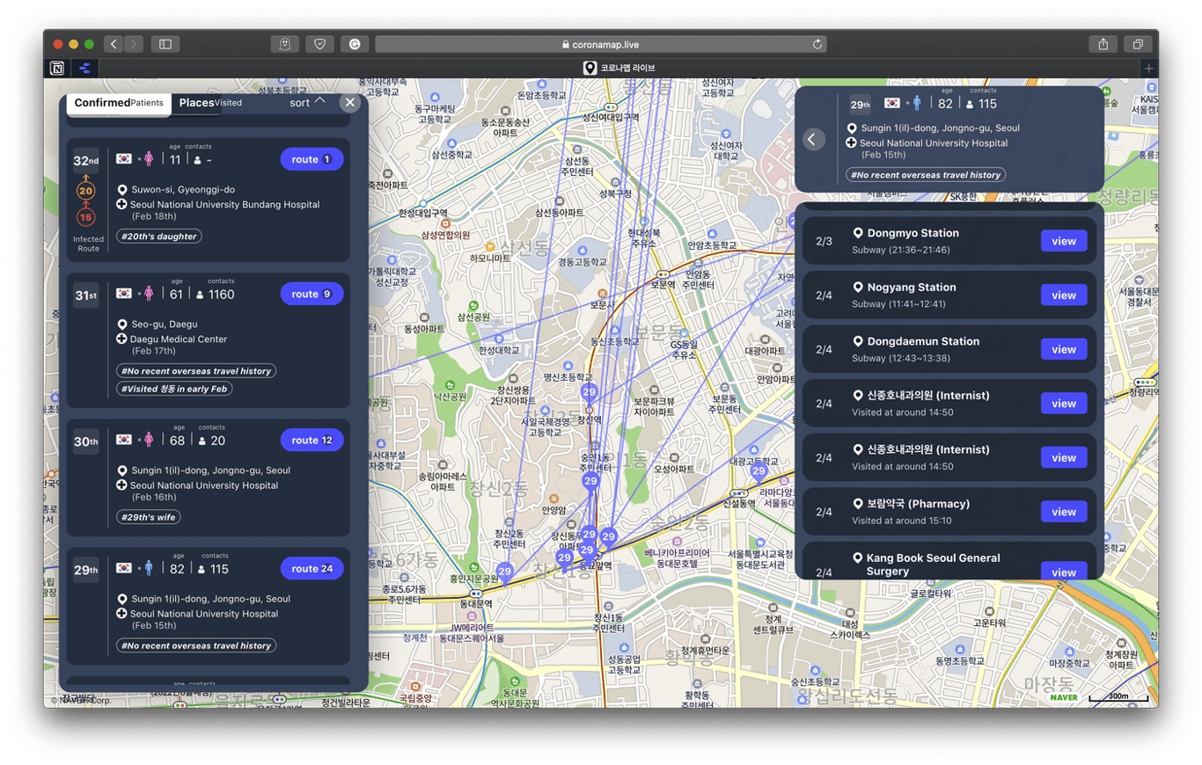Expand the sort dropdown
Screen dimensions: 1202x765
308,103
